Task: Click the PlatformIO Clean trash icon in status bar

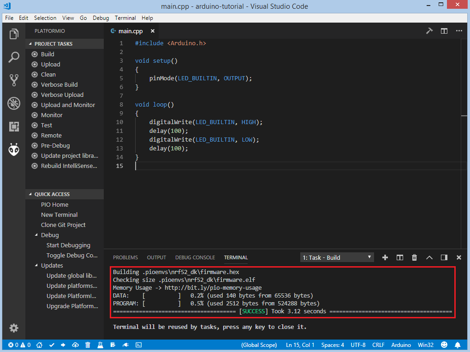Action: point(88,345)
